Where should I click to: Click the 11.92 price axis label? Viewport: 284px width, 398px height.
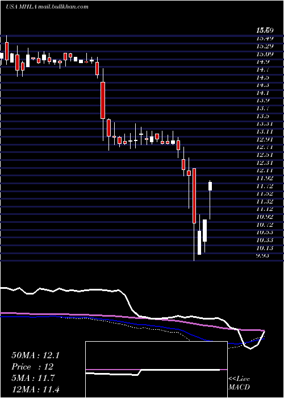pos(265,178)
